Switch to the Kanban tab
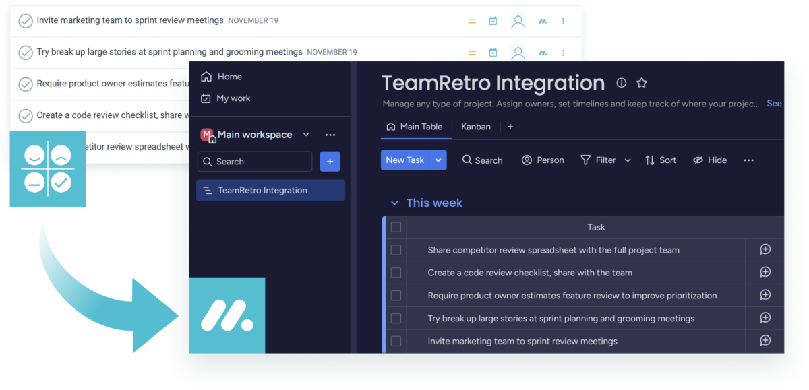 coord(475,126)
